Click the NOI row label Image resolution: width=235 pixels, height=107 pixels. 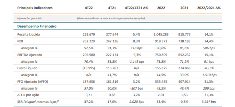20,41
